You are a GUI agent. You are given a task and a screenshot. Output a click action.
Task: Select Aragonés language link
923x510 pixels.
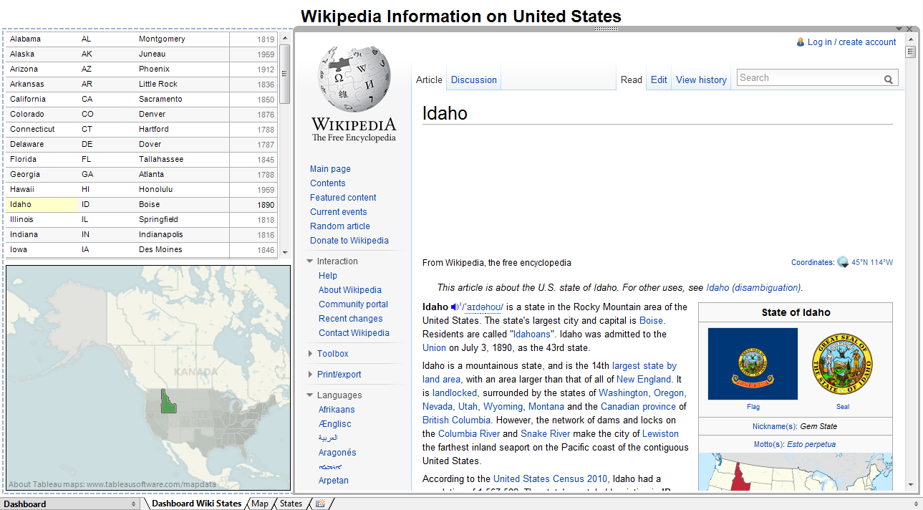pos(337,453)
